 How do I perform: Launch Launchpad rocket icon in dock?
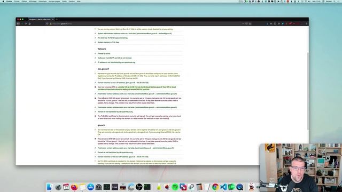click(x=58, y=187)
